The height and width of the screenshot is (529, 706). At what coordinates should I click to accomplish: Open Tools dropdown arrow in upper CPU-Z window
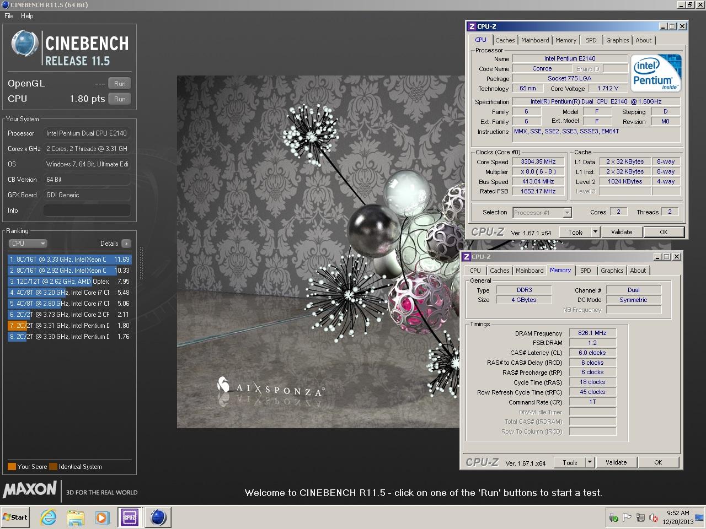595,233
